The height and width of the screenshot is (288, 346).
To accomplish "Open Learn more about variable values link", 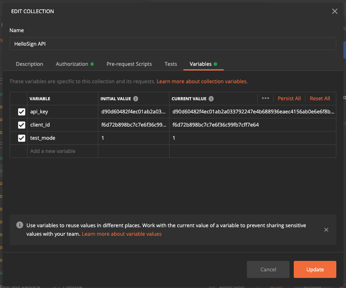I will 122,234.
